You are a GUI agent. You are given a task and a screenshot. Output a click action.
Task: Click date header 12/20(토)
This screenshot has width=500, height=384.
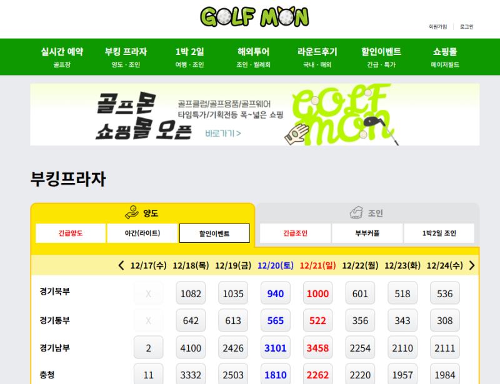[x=276, y=265]
